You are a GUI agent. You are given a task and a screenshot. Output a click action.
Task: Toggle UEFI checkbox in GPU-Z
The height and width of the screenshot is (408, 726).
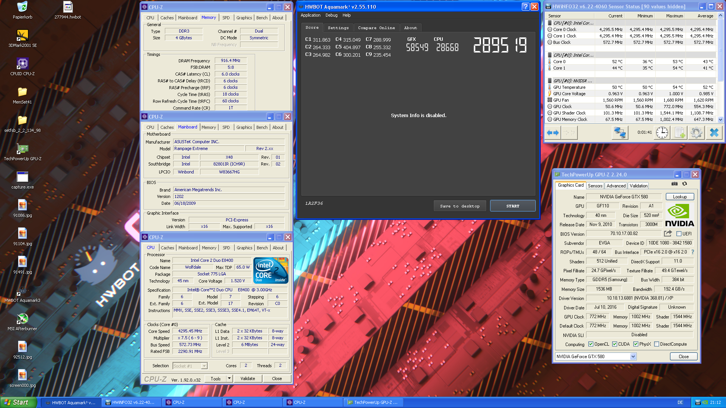(679, 234)
